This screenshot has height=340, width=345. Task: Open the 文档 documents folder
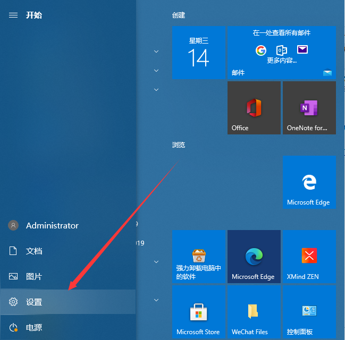(x=34, y=251)
